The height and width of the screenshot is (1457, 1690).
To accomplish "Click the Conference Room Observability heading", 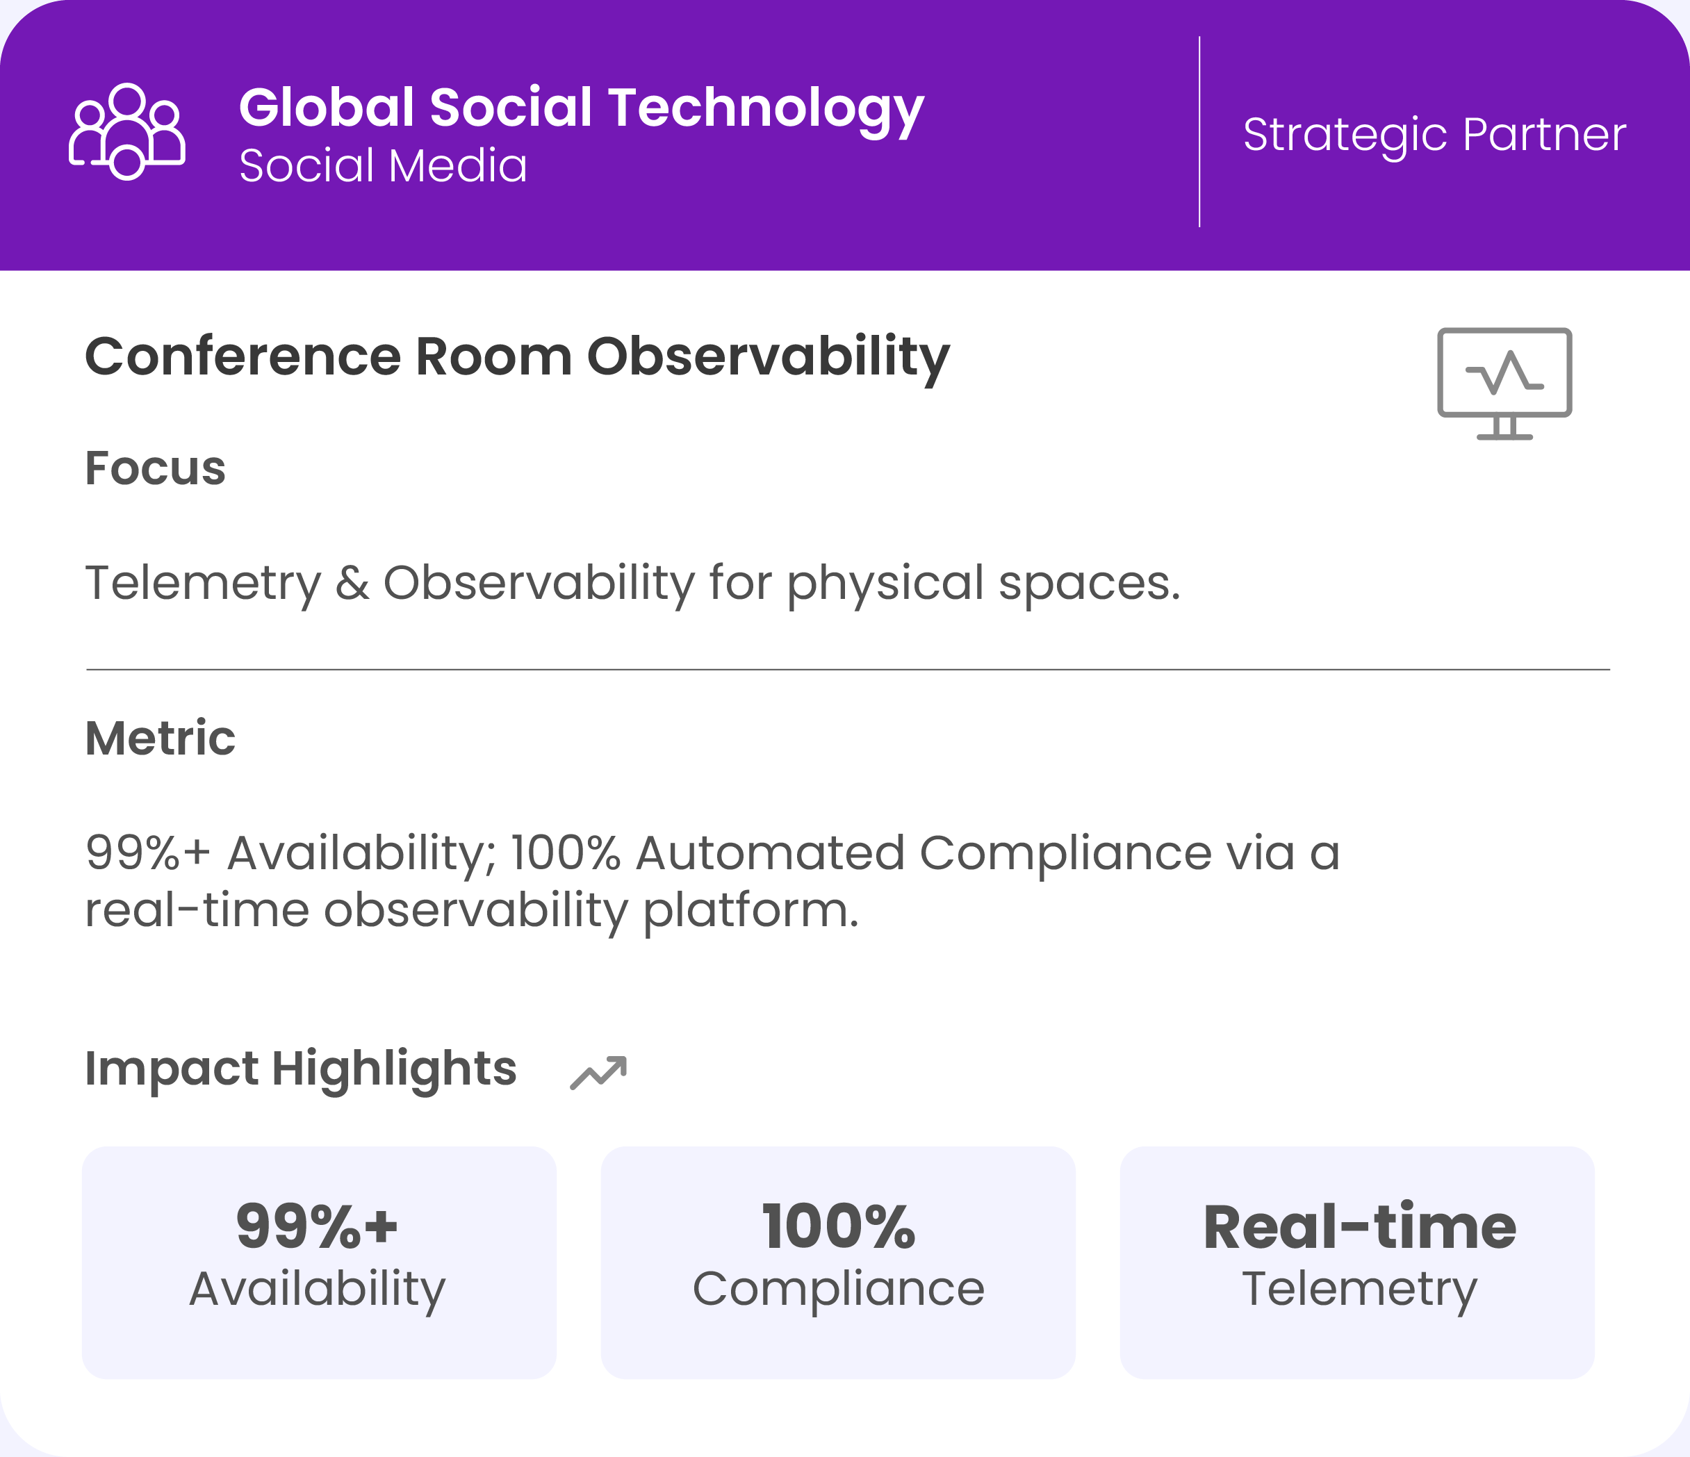I will click(x=517, y=356).
